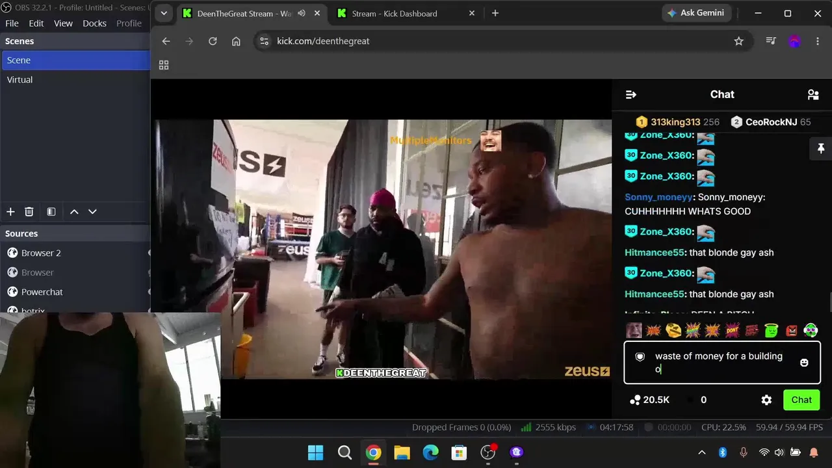
Task: Move scene down with the down arrow
Action: (92, 211)
